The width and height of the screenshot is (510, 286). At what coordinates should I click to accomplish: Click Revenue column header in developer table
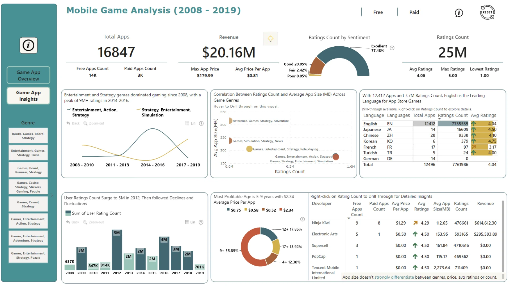(x=485, y=203)
